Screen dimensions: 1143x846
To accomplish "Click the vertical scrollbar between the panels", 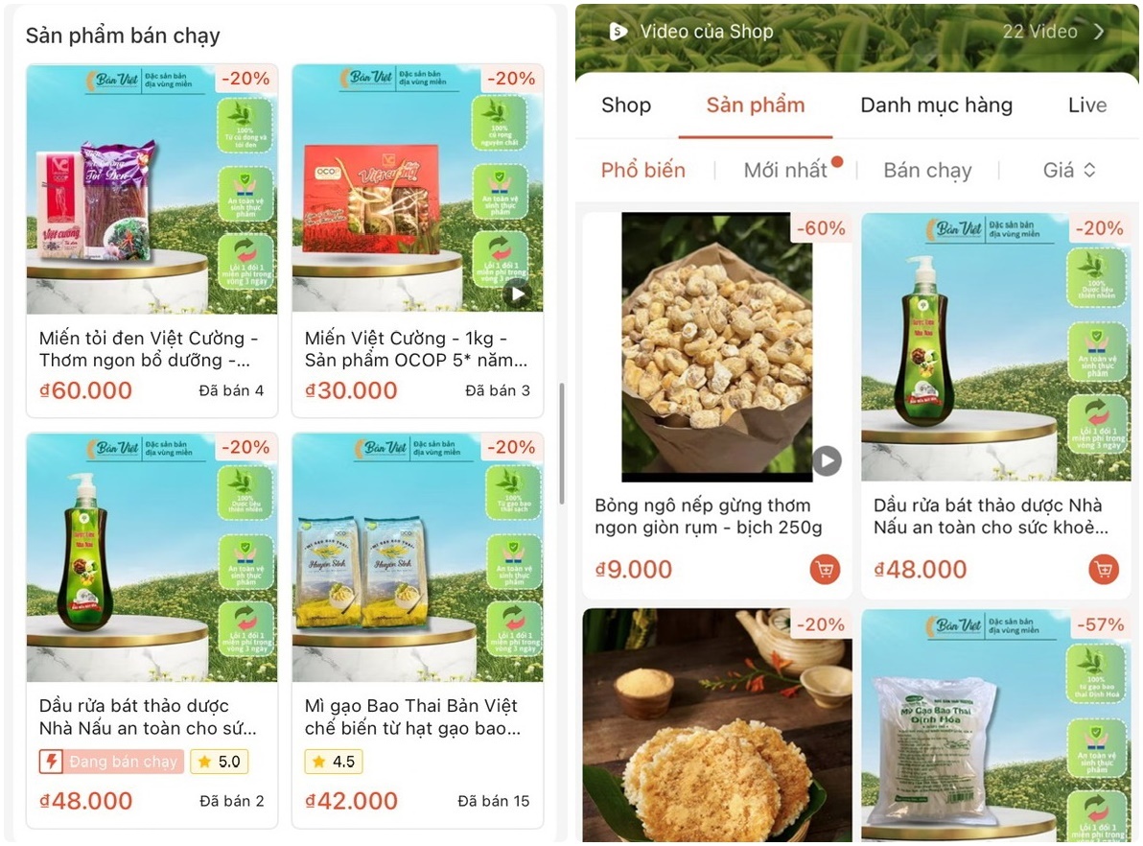I will click(x=562, y=443).
